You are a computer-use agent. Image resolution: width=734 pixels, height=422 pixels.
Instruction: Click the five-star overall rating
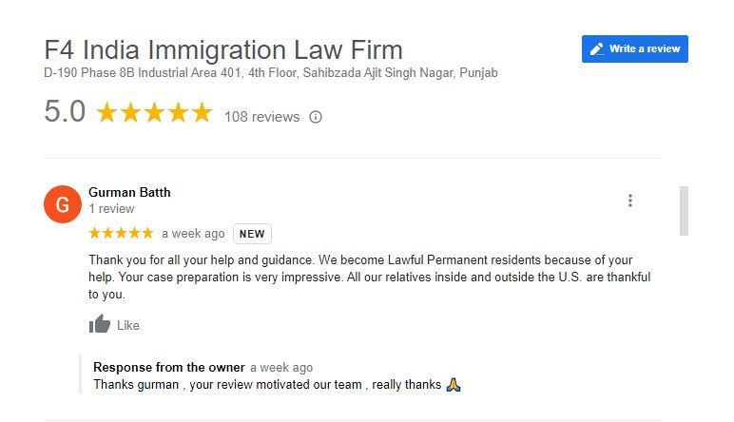pos(154,113)
